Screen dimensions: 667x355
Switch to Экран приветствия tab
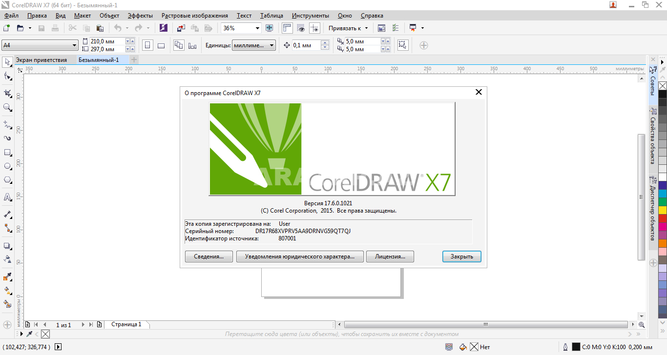point(42,60)
